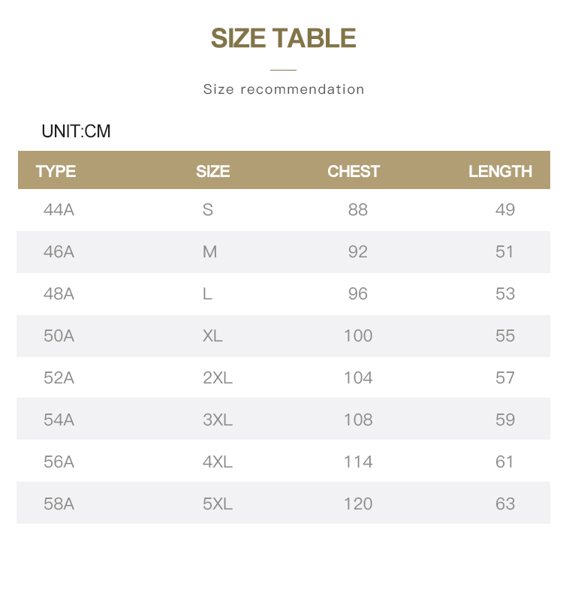Click the length value 55
The height and width of the screenshot is (601, 563).
(x=505, y=336)
